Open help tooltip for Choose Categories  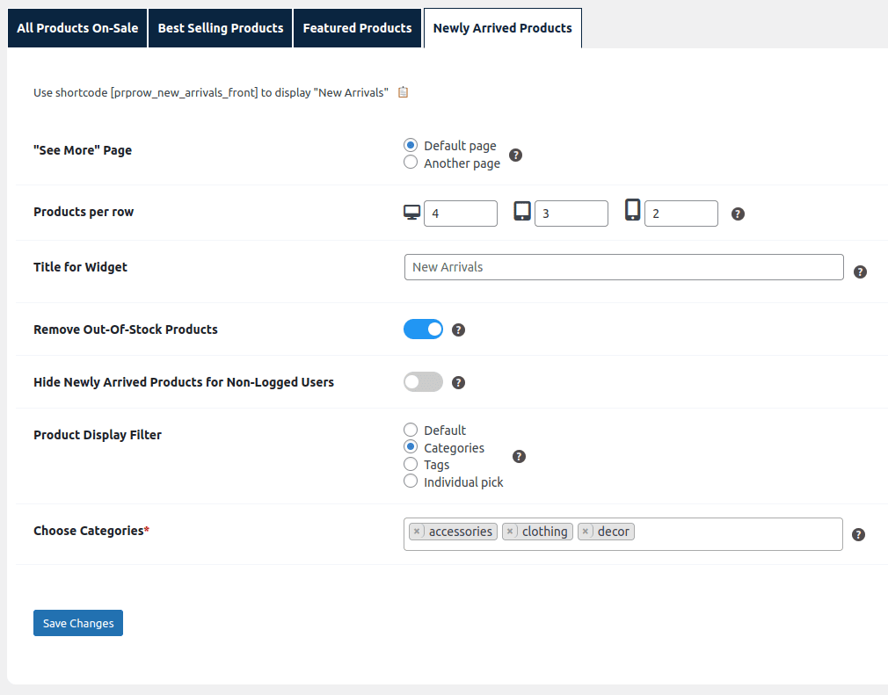coord(859,534)
